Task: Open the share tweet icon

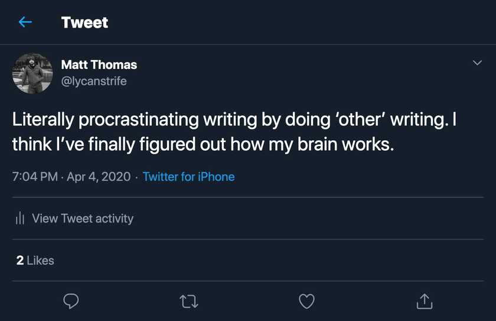Action: (424, 302)
